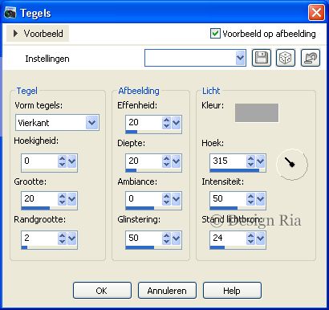Viewport: 329px width, 310px height.
Task: Open Randgrootte slider popup arrow
Action: tap(72, 239)
